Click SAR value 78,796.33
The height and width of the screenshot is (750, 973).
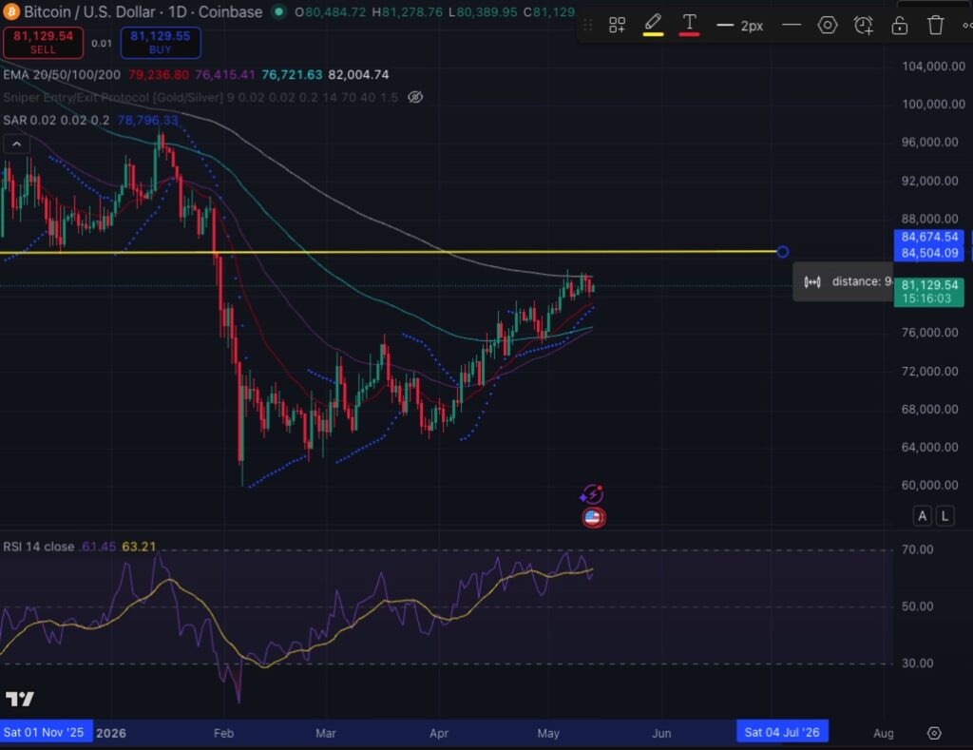click(x=147, y=120)
